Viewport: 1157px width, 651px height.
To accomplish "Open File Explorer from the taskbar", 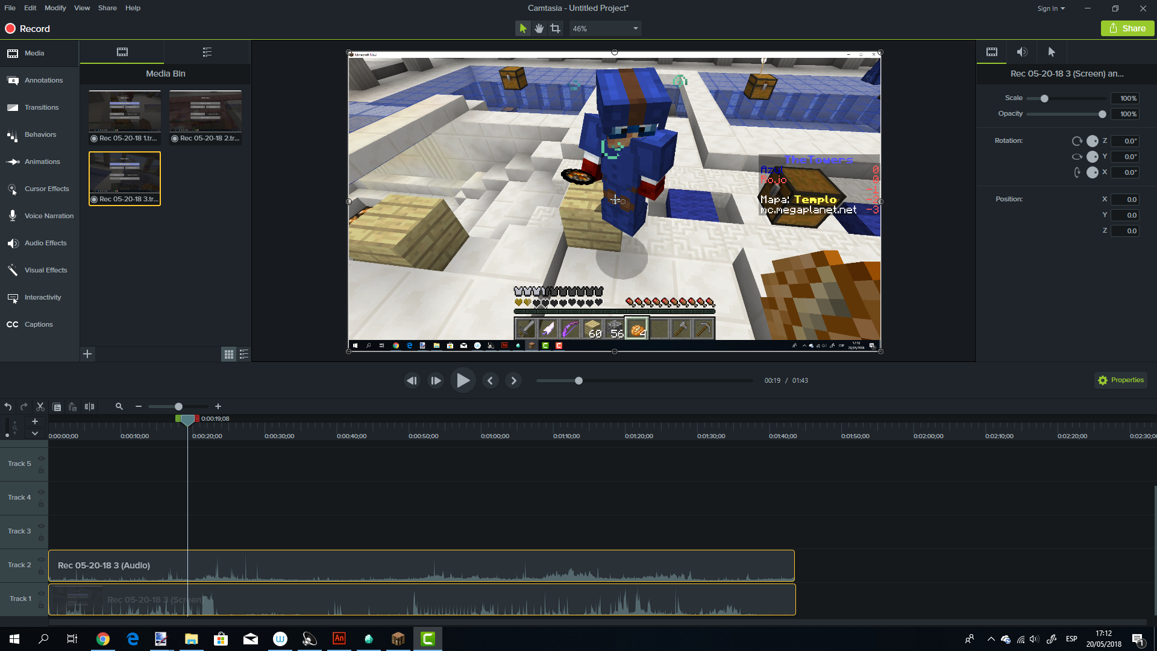I will pos(191,639).
